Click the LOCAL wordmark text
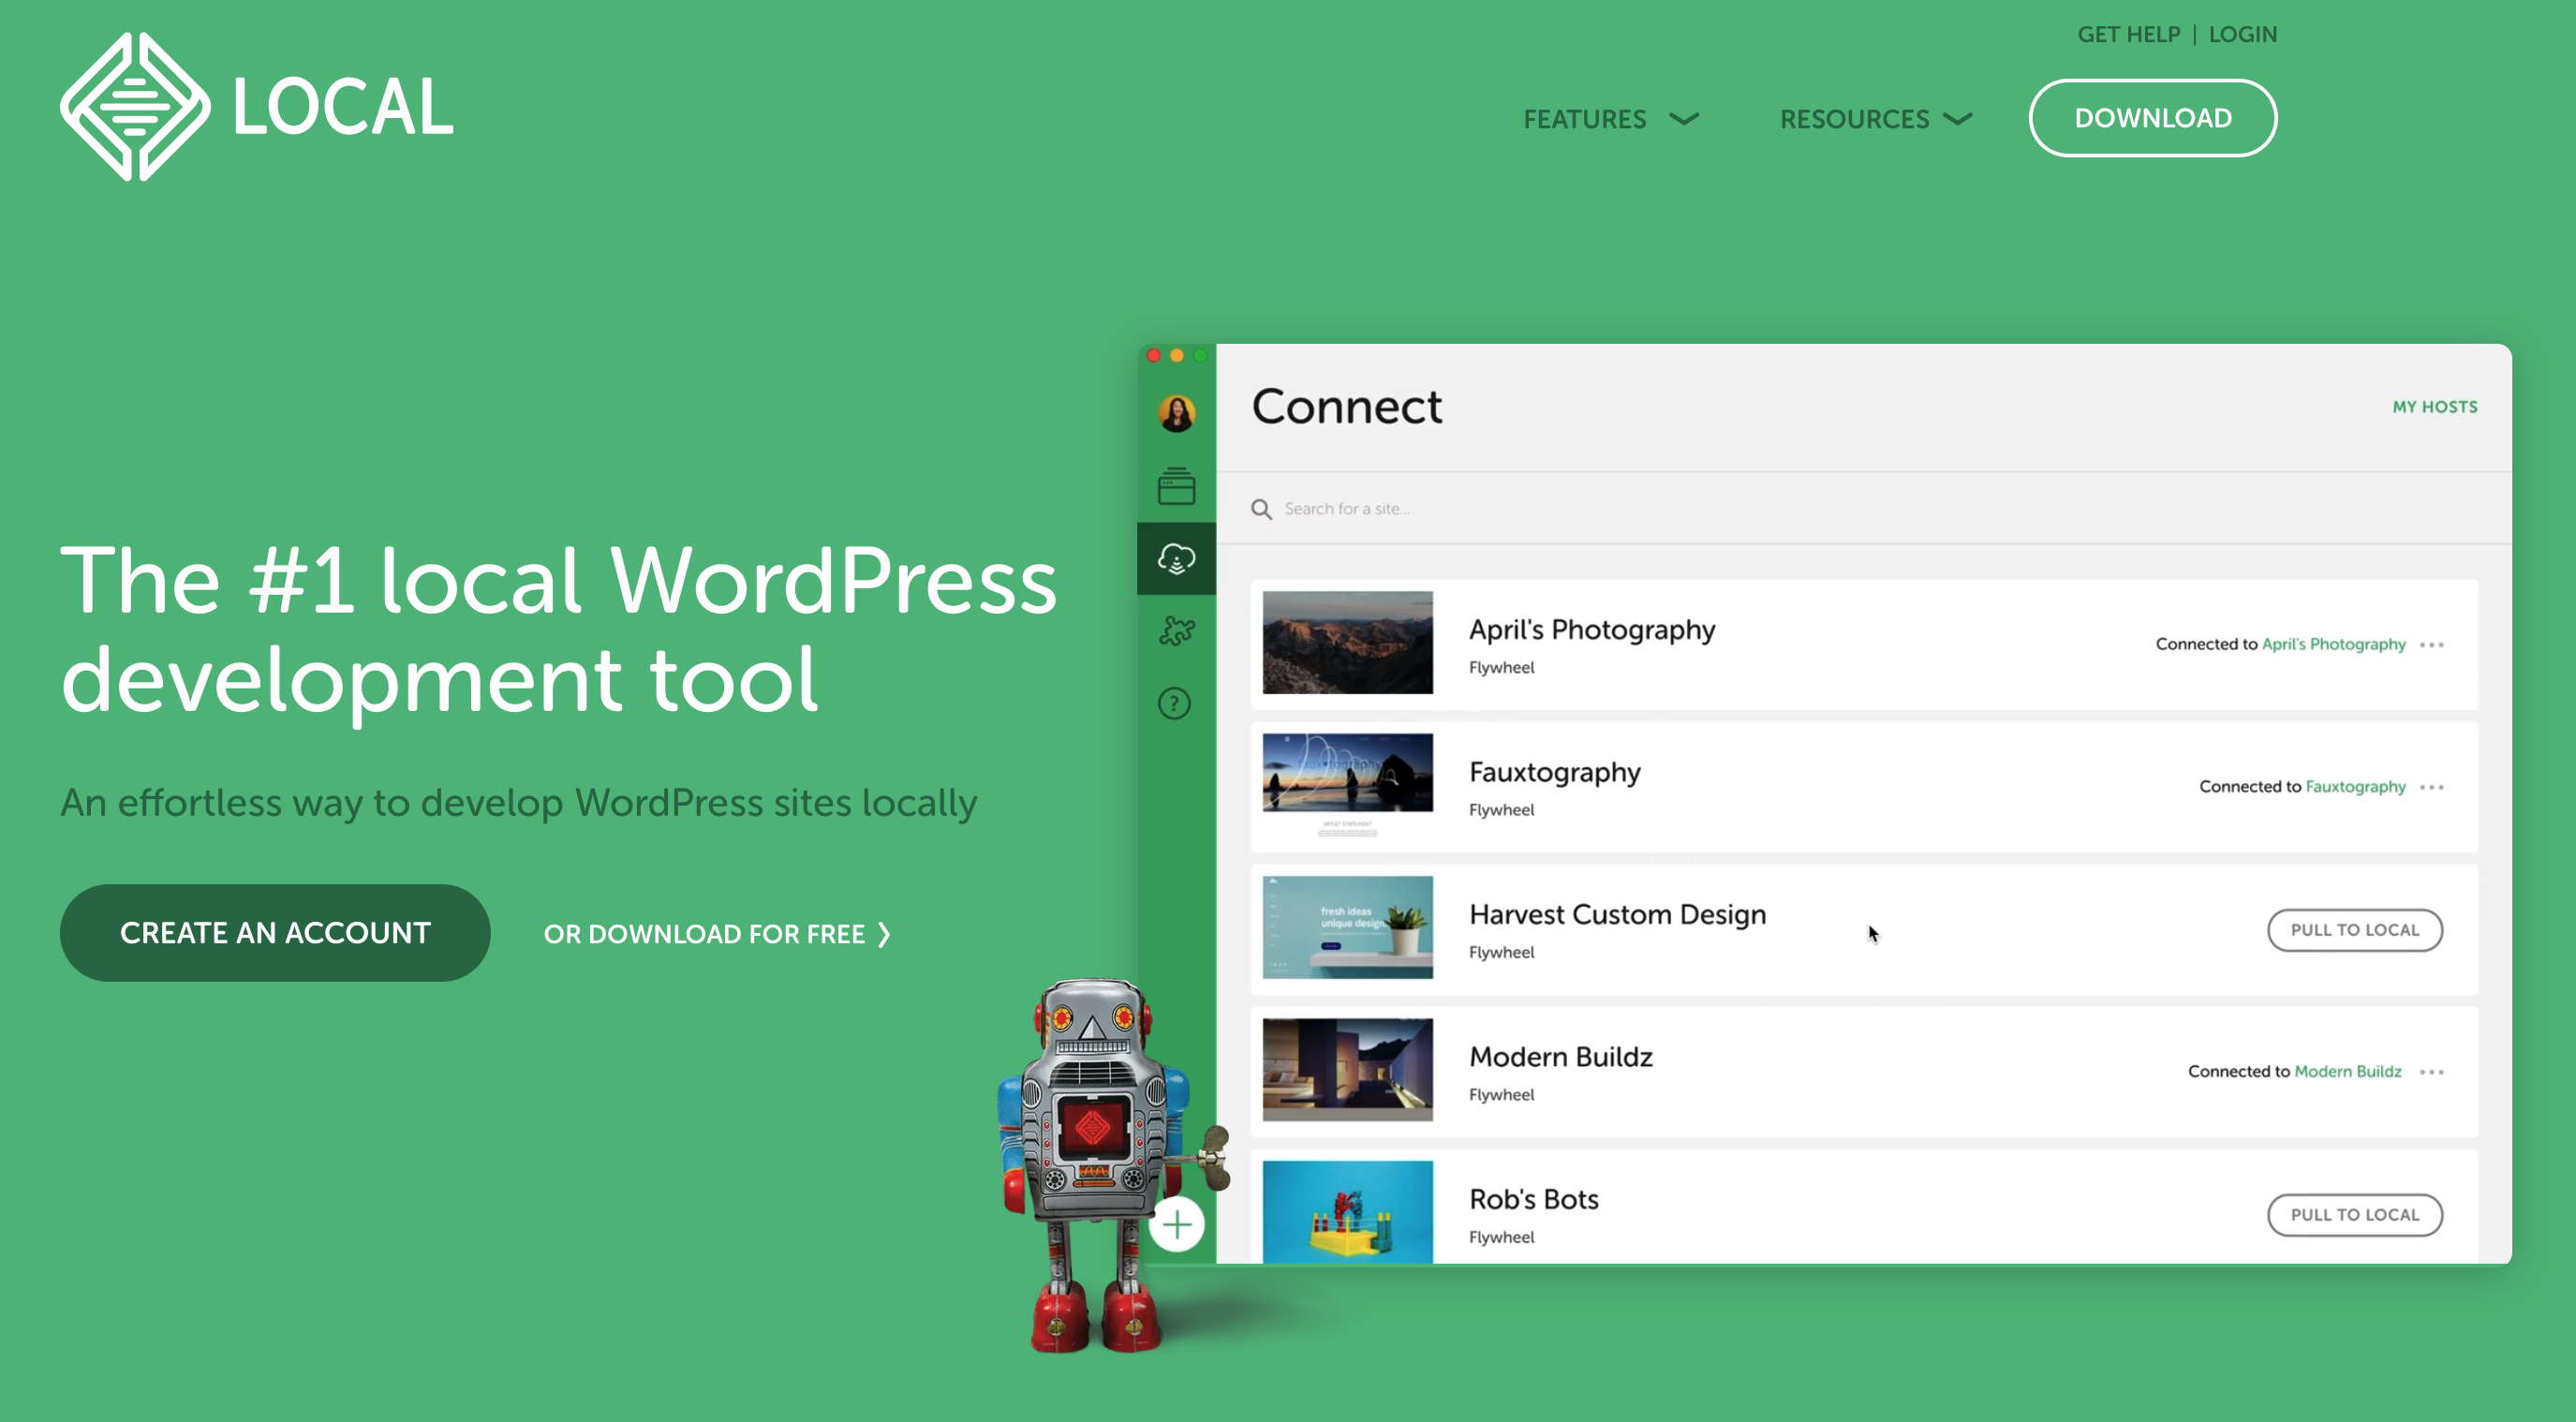 342,107
